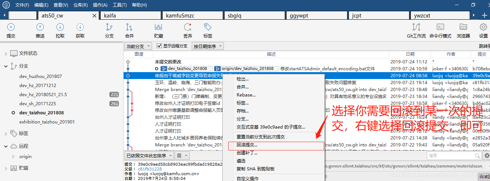Select dev_hz_20171212 branch

[38, 85]
